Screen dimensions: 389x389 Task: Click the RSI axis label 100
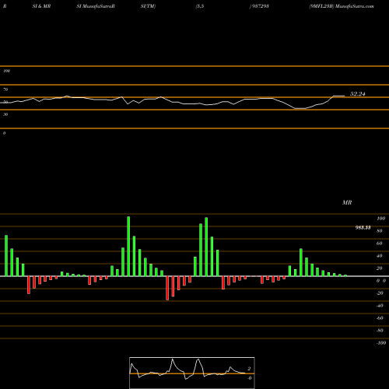tap(7, 71)
